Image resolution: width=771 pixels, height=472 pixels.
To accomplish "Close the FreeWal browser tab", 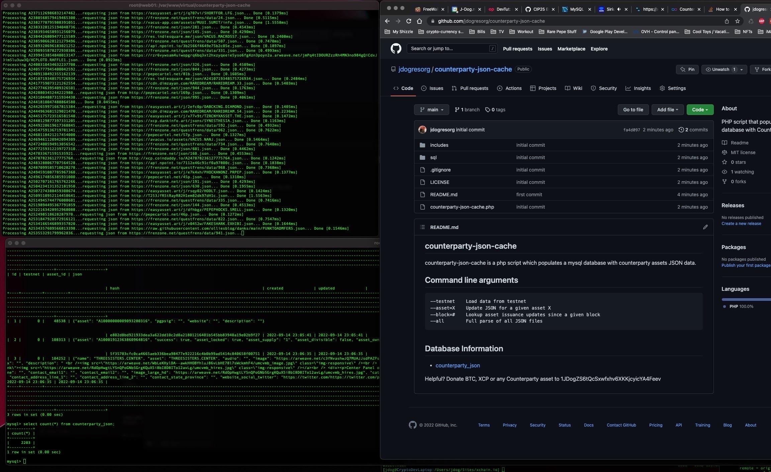I will 443,9.
